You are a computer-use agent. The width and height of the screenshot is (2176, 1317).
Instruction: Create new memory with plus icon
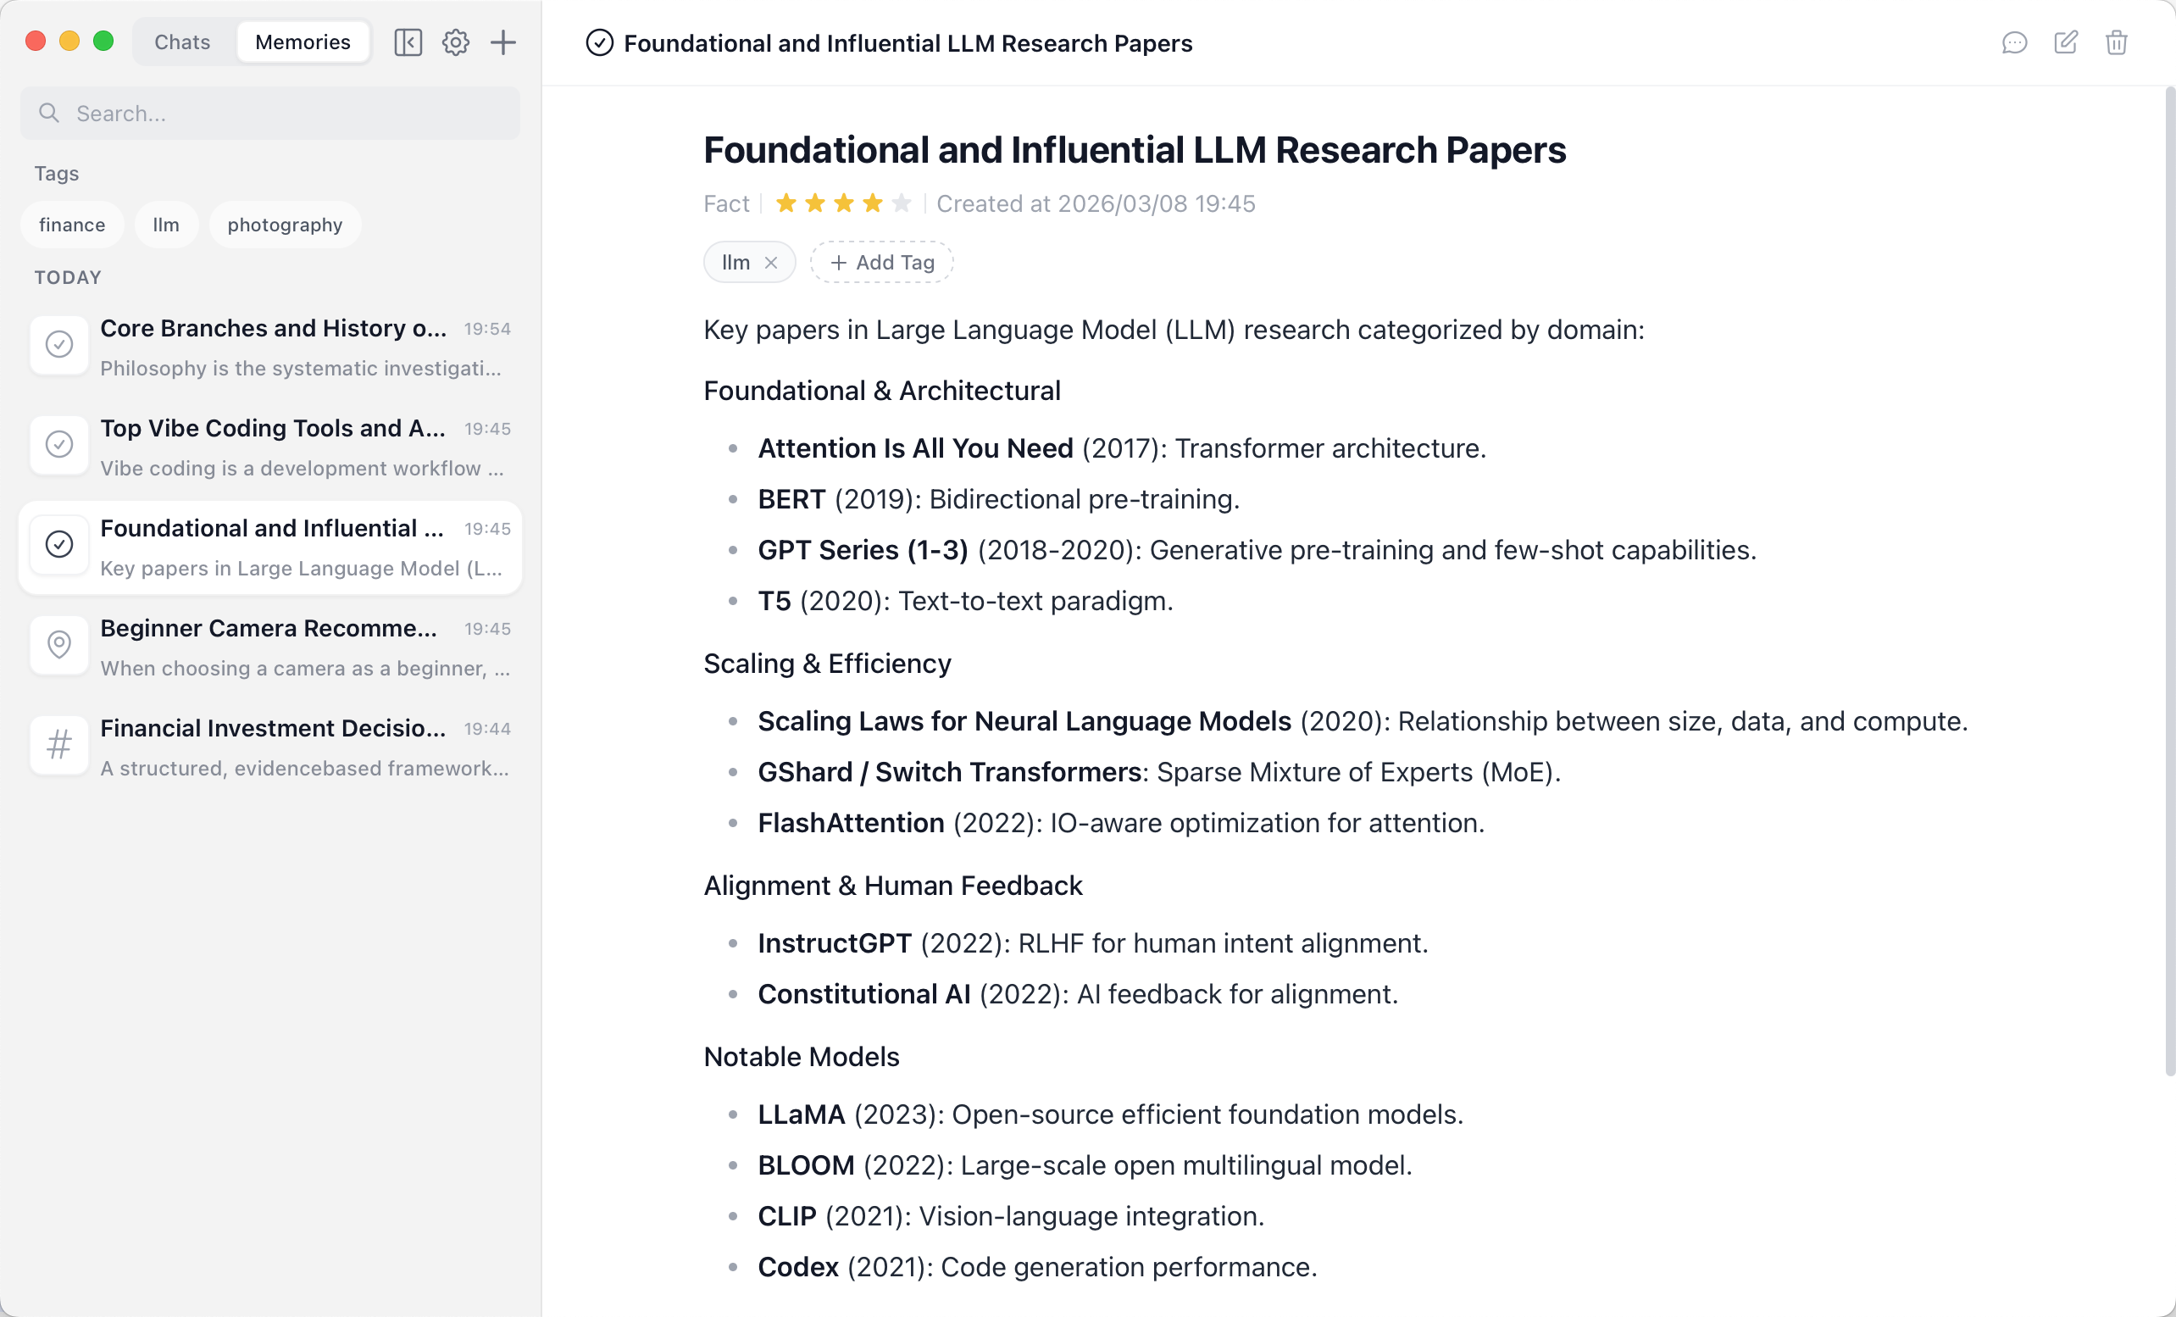pos(502,42)
